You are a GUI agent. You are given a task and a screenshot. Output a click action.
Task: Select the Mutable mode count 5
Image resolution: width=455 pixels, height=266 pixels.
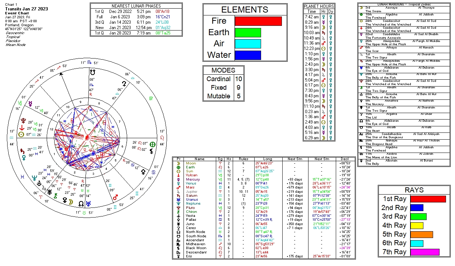click(238, 96)
